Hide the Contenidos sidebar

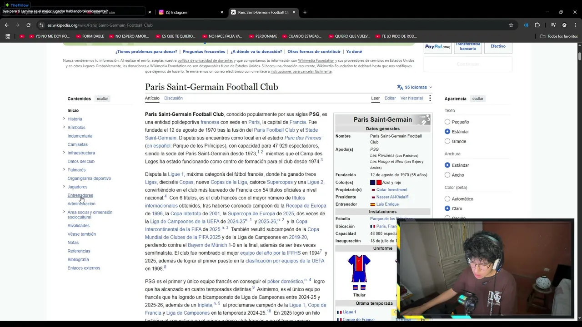(102, 99)
